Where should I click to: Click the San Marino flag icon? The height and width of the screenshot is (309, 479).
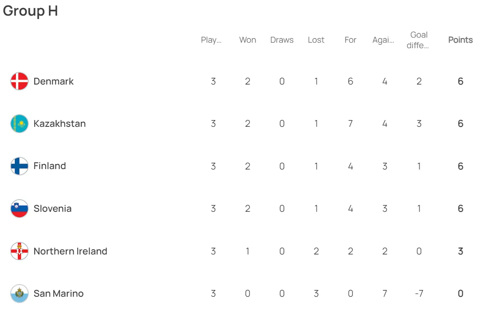click(x=19, y=293)
